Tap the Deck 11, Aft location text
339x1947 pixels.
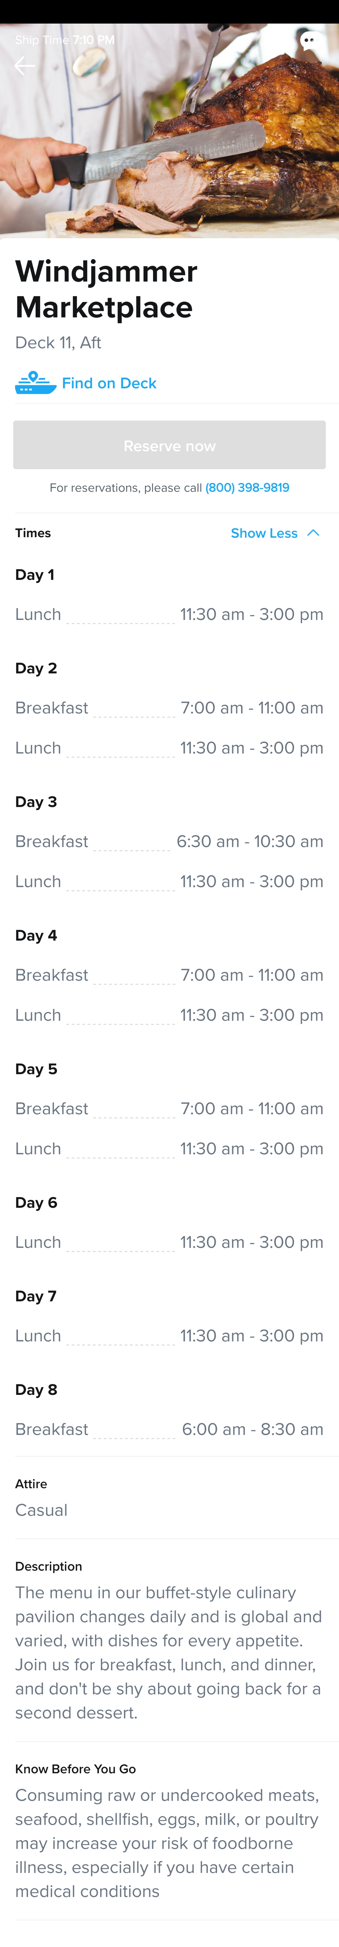tap(58, 342)
